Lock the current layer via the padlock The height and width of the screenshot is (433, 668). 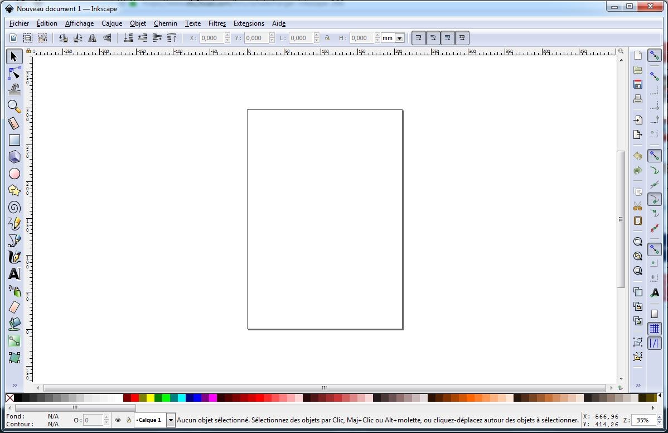click(x=128, y=420)
